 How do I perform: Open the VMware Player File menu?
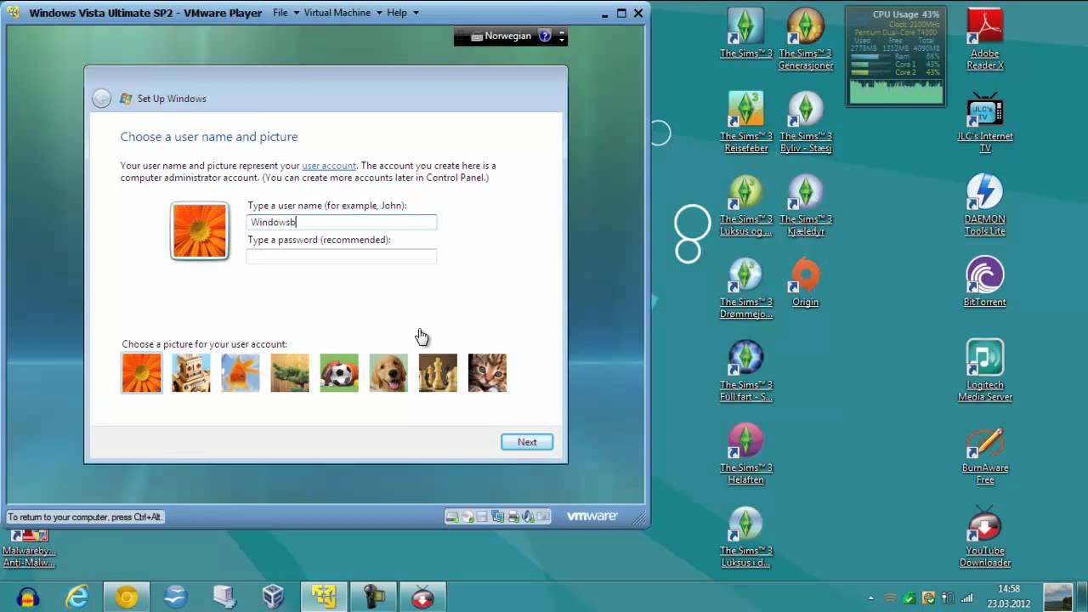tap(285, 13)
